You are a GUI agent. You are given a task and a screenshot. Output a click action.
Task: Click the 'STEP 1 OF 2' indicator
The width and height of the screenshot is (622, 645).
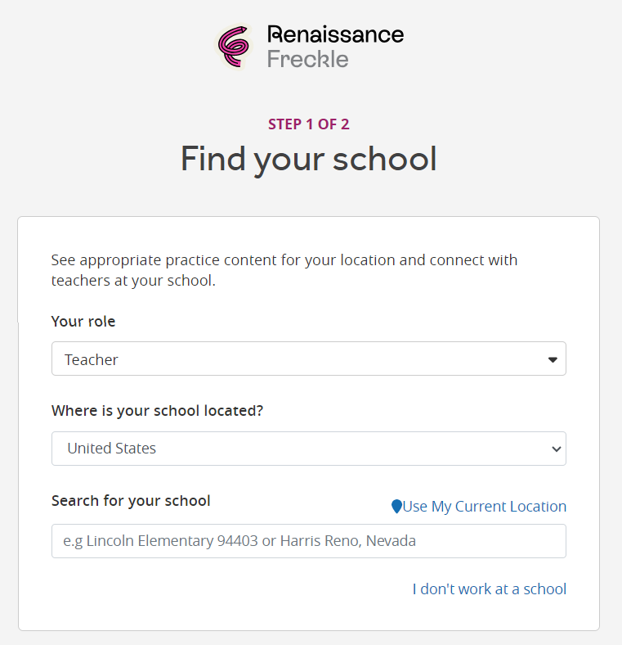(308, 124)
